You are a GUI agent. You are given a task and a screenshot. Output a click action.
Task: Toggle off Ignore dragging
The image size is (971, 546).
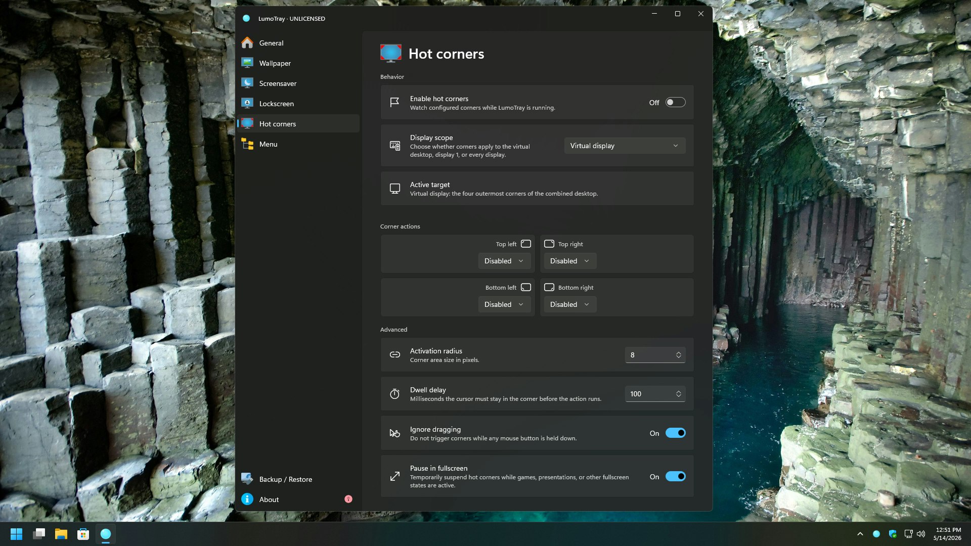point(675,433)
